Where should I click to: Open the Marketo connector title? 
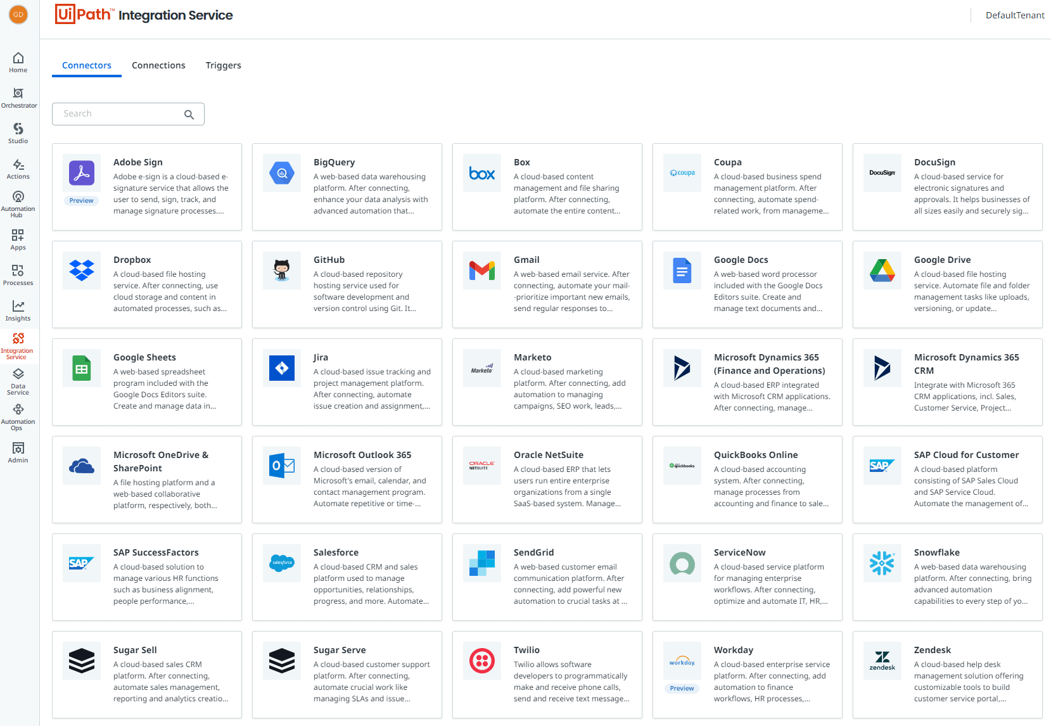tap(533, 357)
